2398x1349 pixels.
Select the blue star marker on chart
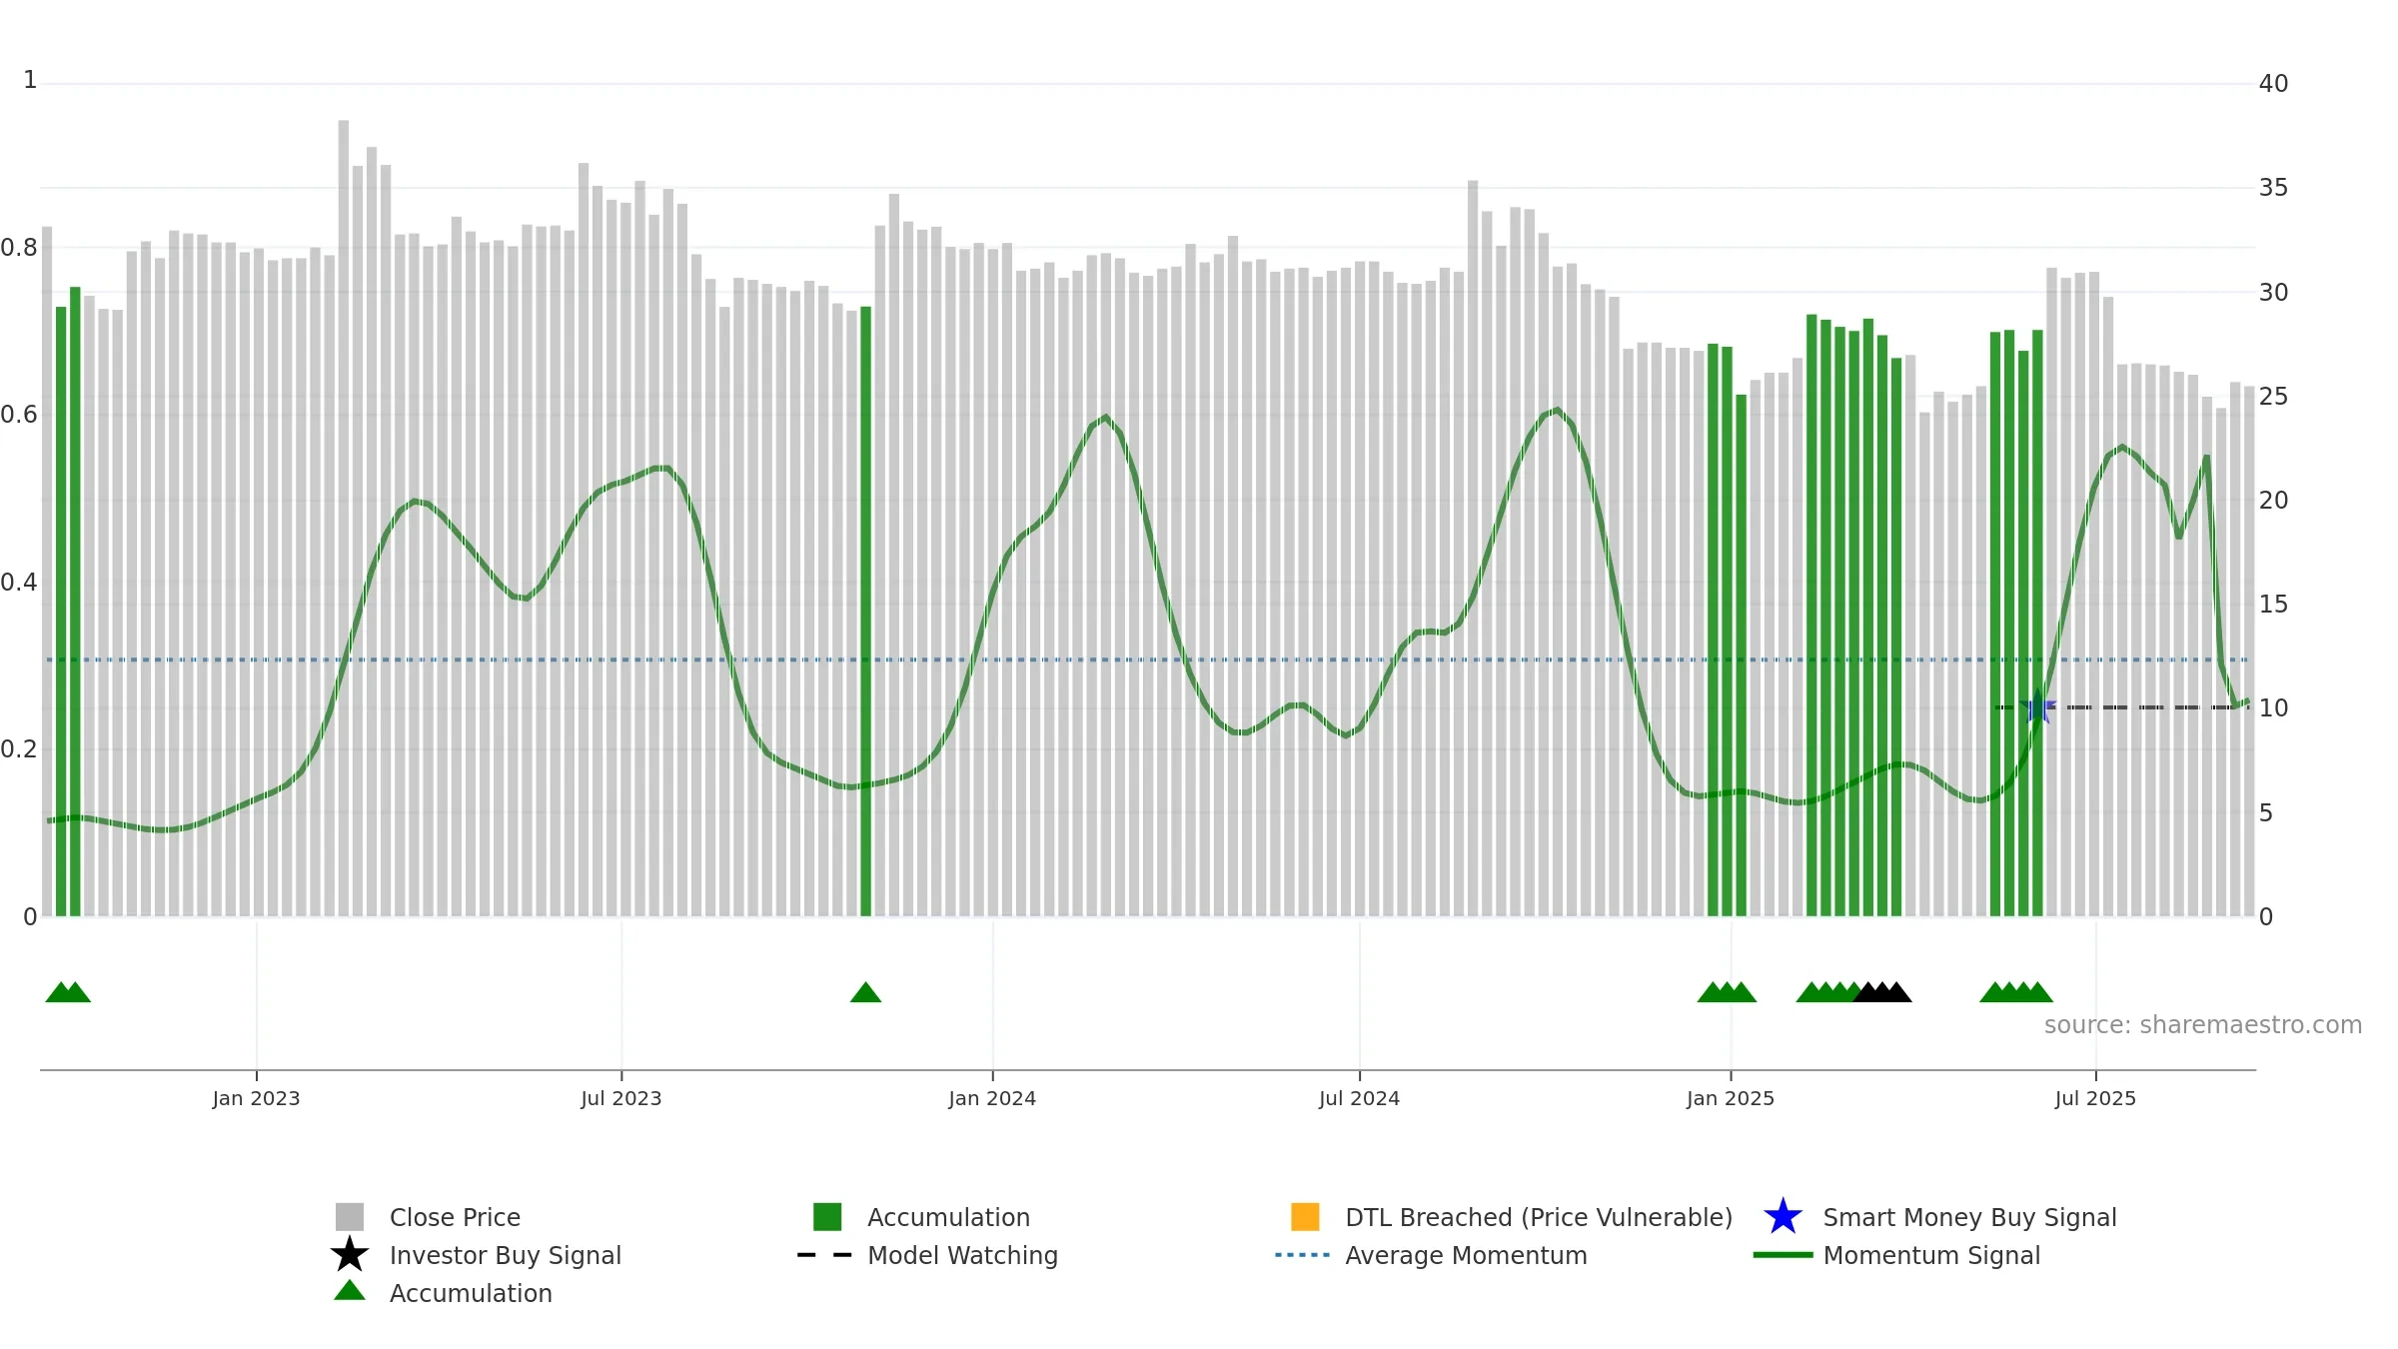2037,706
